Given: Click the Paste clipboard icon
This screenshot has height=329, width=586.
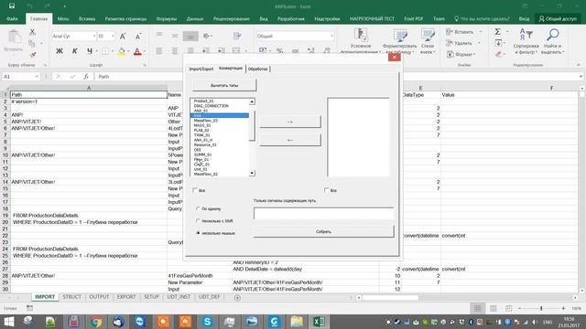Looking at the screenshot, I should 15,37.
